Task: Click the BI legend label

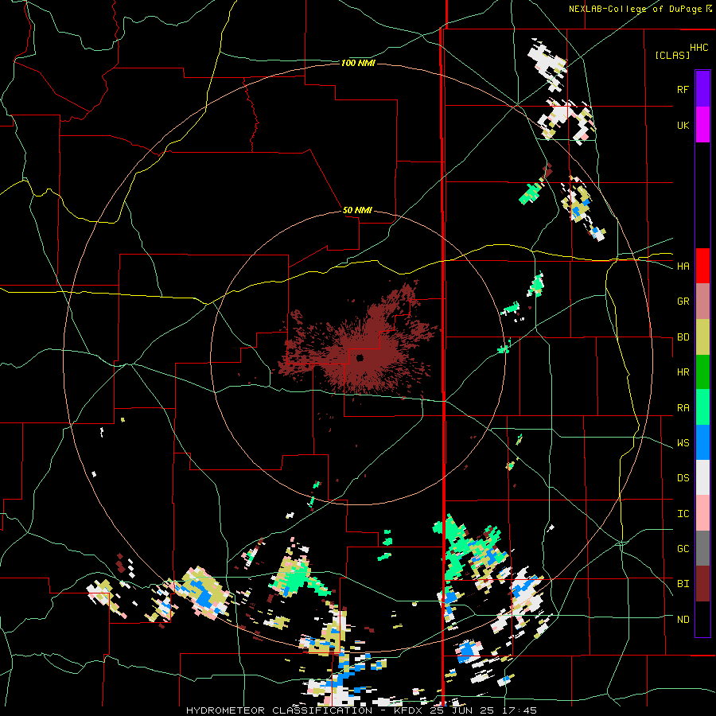Action: click(x=683, y=584)
